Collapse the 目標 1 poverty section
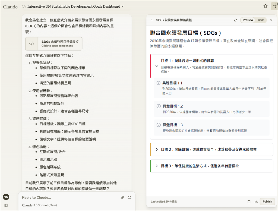 click(x=156, y=66)
